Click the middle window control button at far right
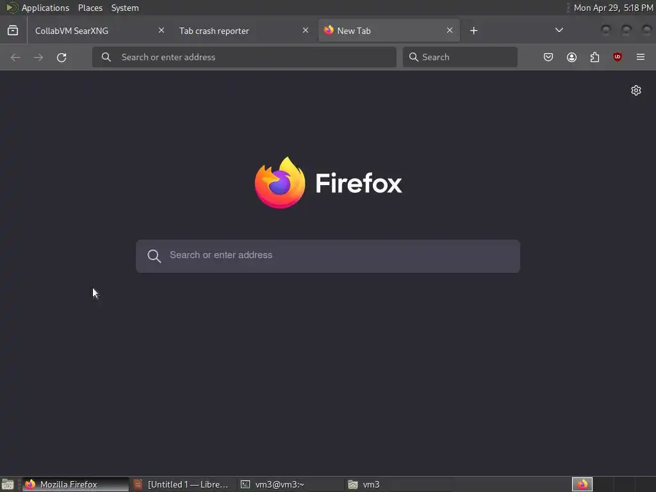The height and width of the screenshot is (492, 656). coord(627,30)
